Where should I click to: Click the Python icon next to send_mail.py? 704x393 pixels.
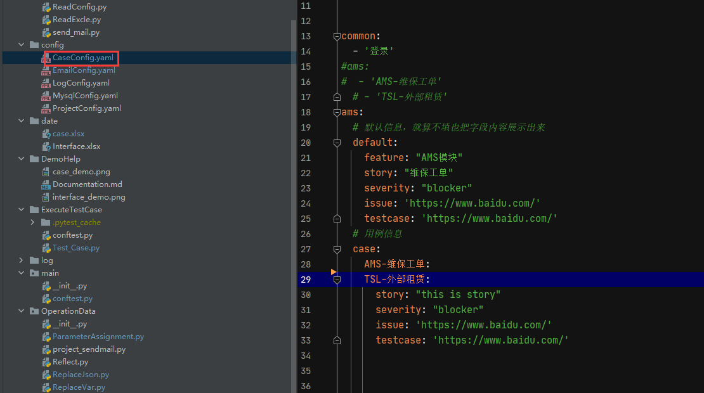click(46, 32)
